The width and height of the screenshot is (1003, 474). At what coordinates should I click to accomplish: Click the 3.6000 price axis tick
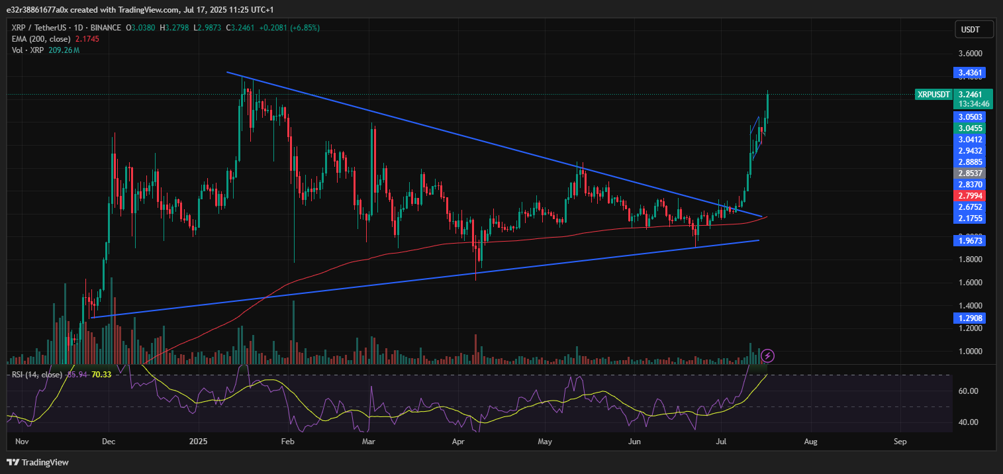click(x=971, y=54)
